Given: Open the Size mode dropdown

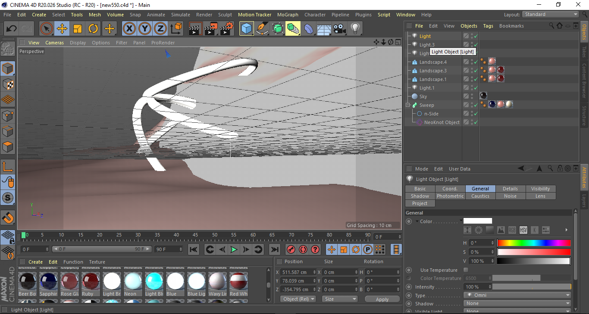Looking at the screenshot, I should (x=340, y=299).
